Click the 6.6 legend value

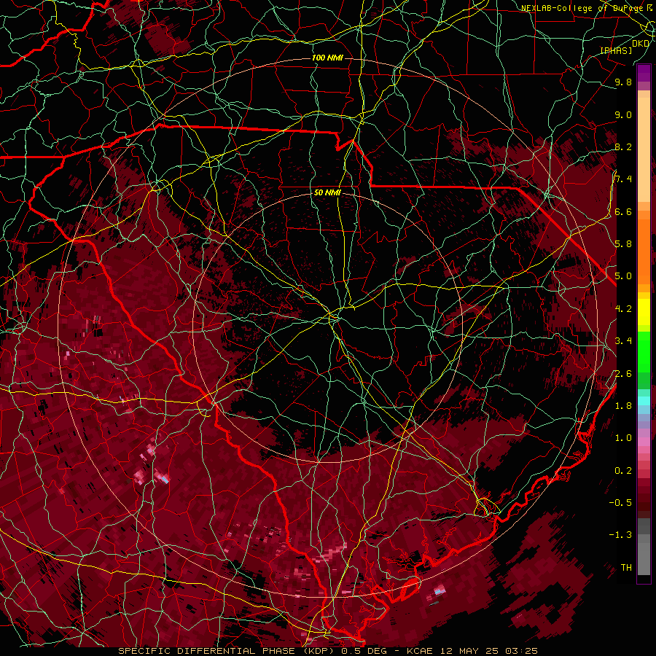tap(623, 211)
